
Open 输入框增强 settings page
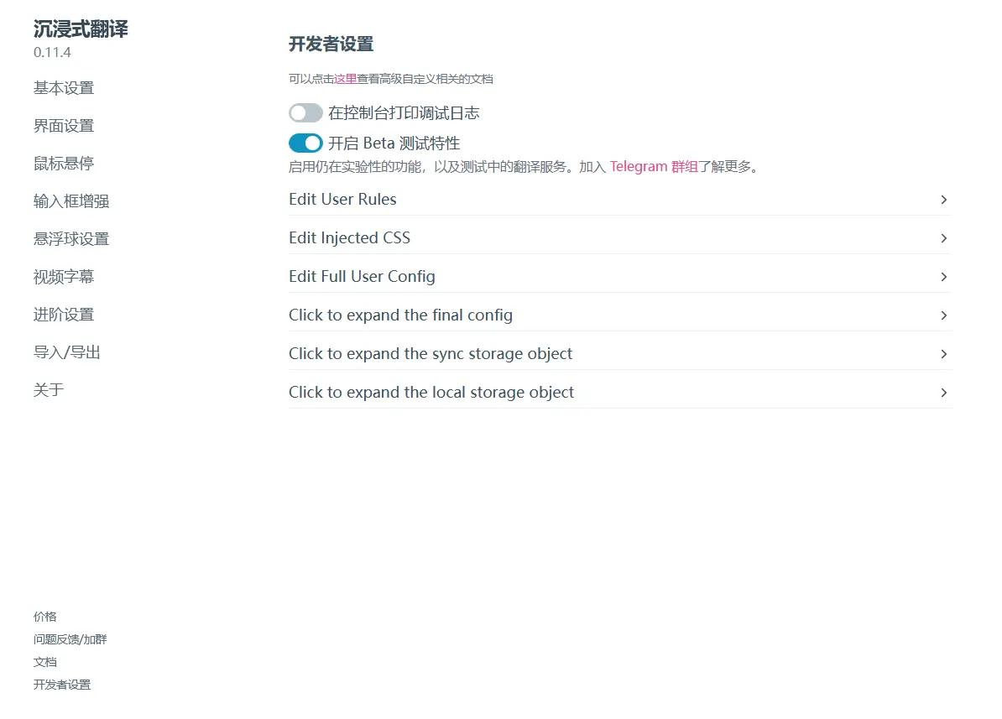click(71, 201)
